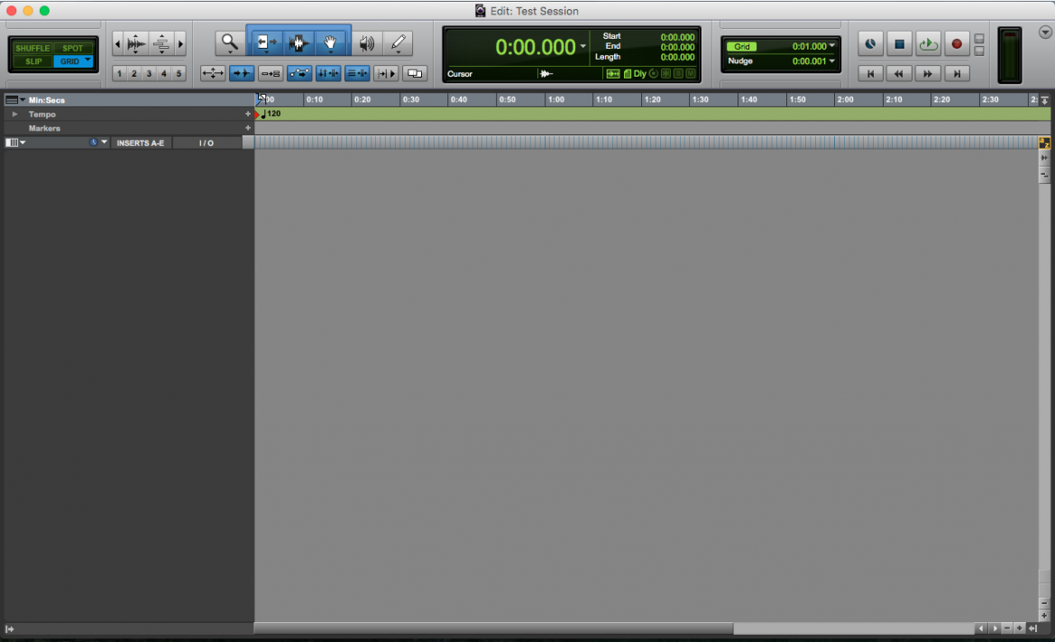Screen dimensions: 1055x642
Task: Expand the Tempo ruler disclosure triangle
Action: (x=14, y=115)
